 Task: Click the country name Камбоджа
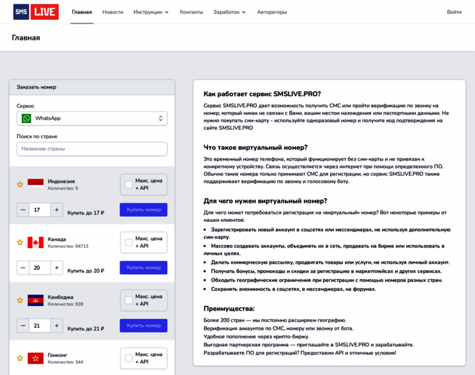pos(60,297)
